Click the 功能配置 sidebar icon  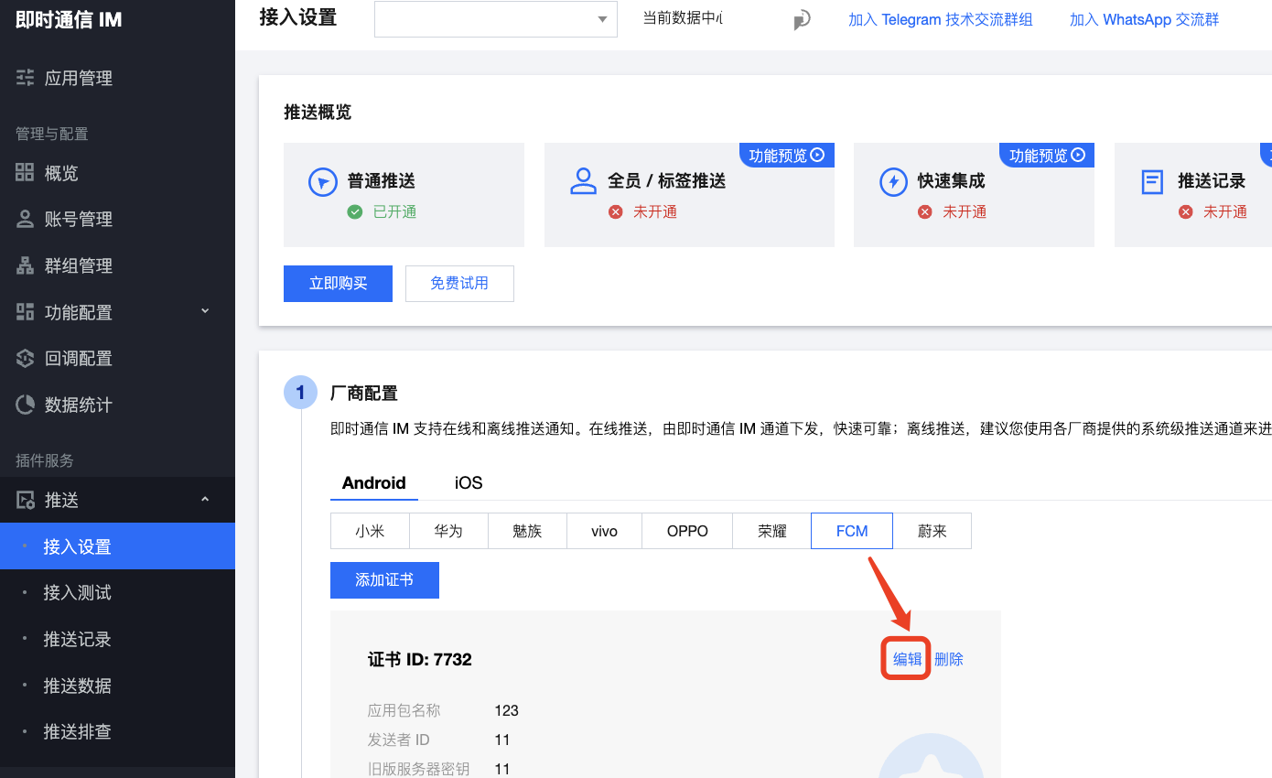(x=26, y=312)
